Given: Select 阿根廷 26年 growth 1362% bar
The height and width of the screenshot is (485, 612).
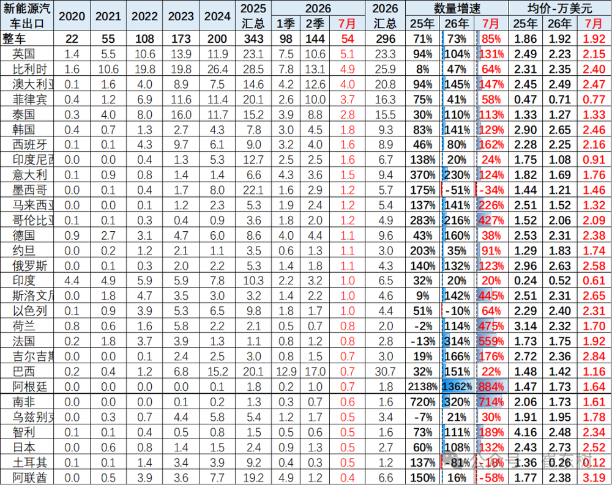Looking at the screenshot, I should (457, 387).
